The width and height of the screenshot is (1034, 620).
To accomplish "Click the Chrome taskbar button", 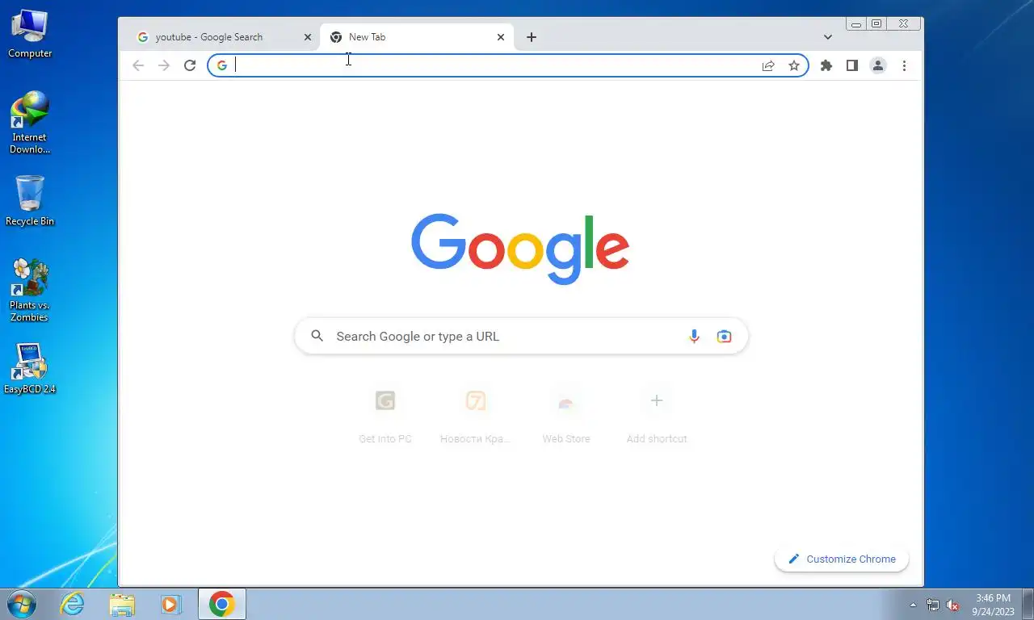I will (x=222, y=604).
